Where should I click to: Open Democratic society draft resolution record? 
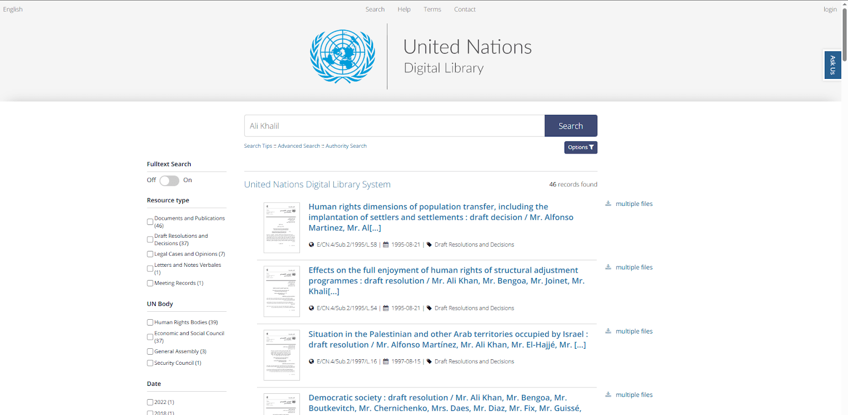[x=445, y=403]
